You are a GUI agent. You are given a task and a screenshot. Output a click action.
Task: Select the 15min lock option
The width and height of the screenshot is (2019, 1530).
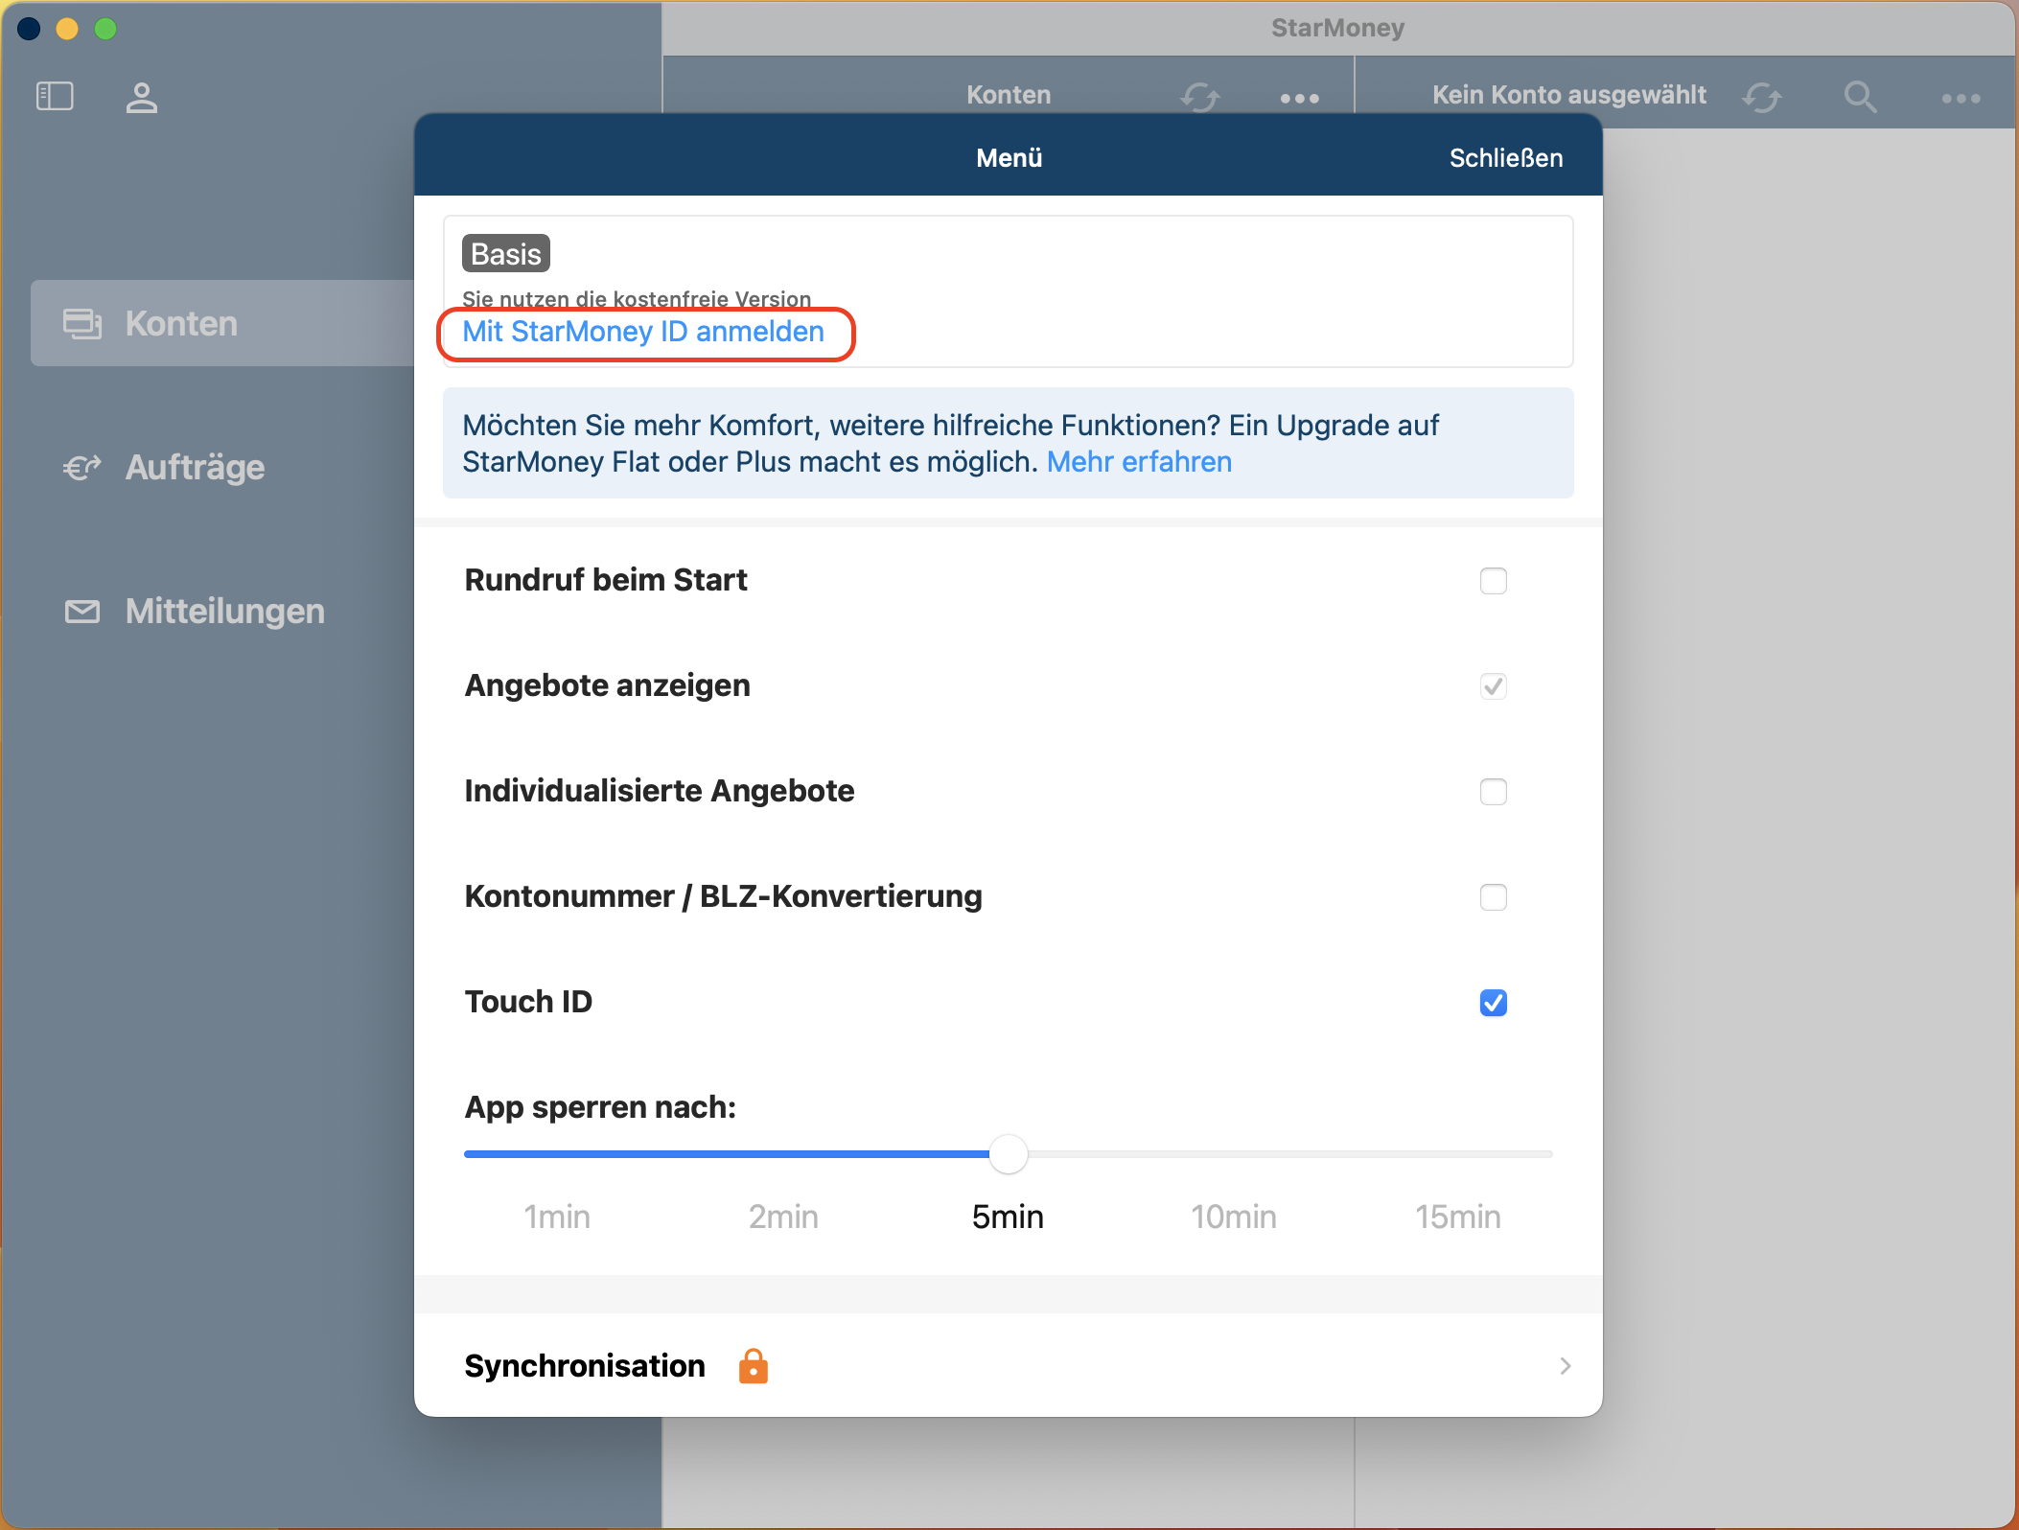coord(1458,1217)
